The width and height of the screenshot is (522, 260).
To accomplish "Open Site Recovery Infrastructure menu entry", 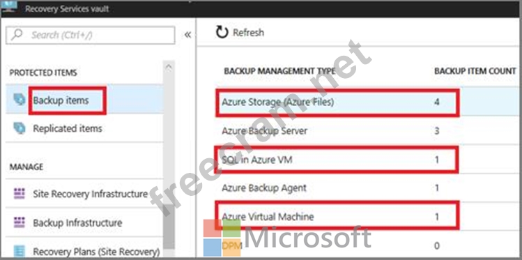I will coord(84,194).
